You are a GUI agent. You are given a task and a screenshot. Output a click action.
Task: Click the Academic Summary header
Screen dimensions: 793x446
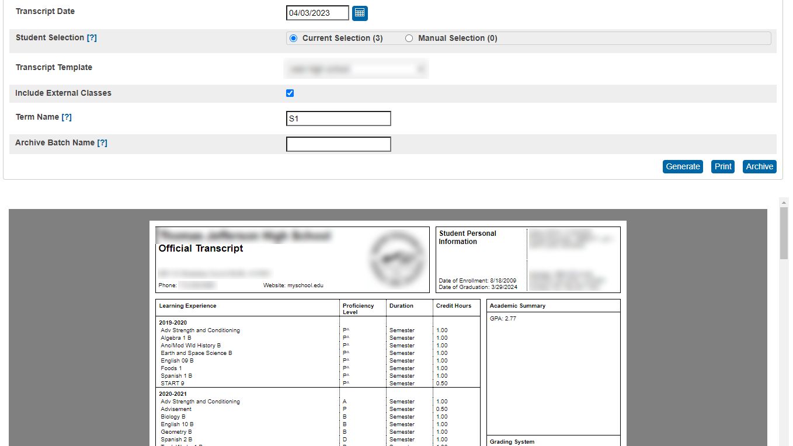pyautogui.click(x=517, y=305)
